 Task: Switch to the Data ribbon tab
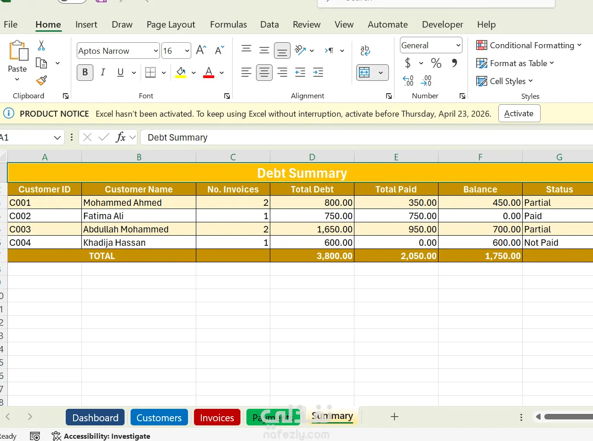(269, 24)
